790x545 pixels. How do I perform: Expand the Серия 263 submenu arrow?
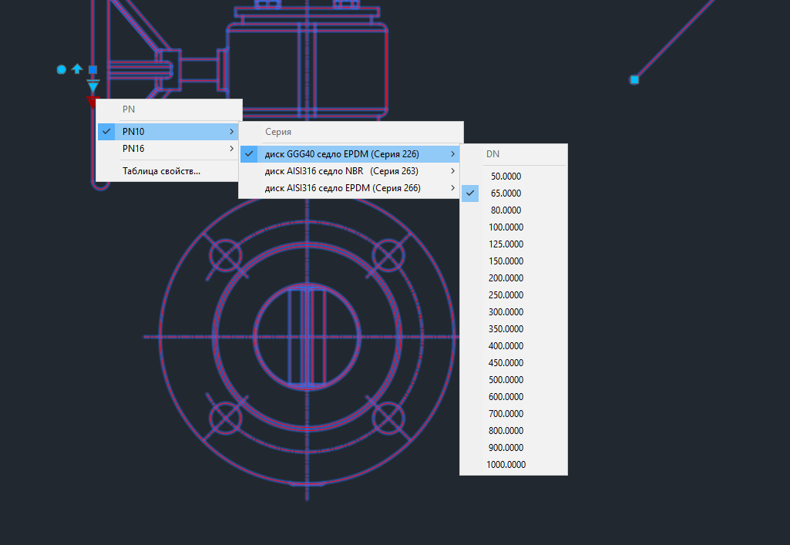click(452, 171)
